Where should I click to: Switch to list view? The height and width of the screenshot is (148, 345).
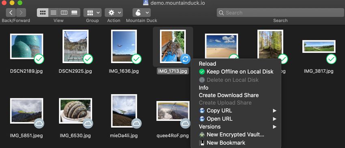coord(53,13)
